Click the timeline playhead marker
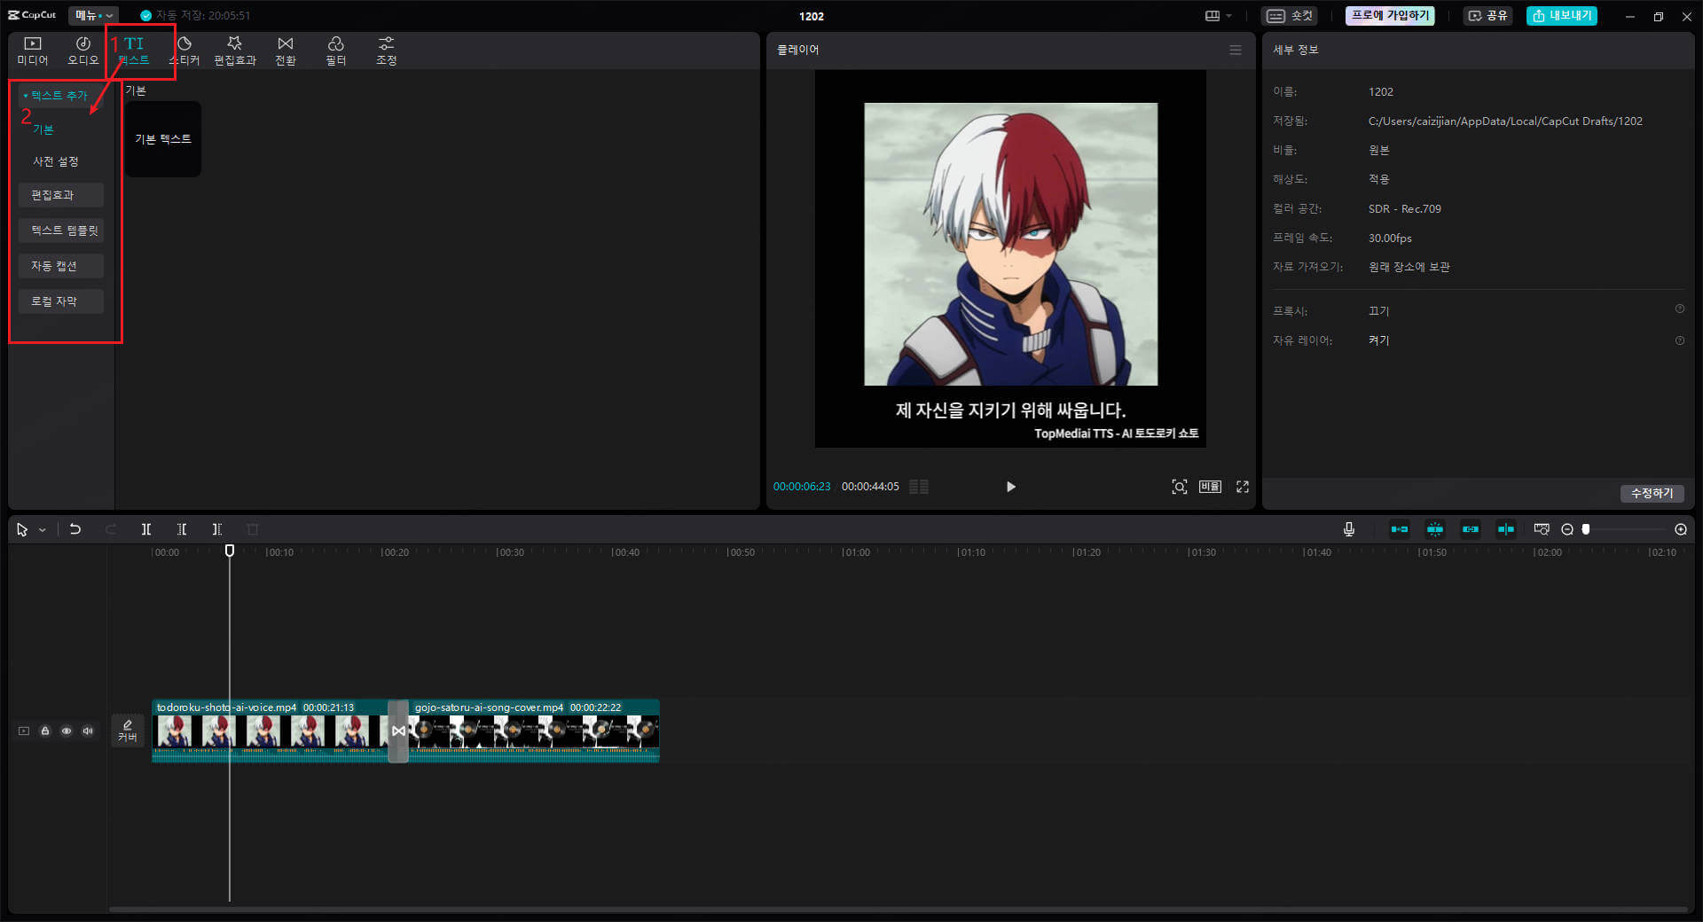1703x922 pixels. click(230, 551)
